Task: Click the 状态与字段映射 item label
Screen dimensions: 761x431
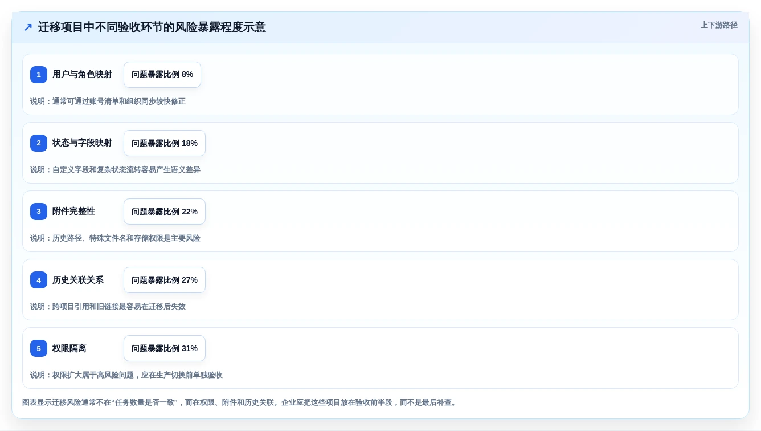Action: pyautogui.click(x=82, y=143)
